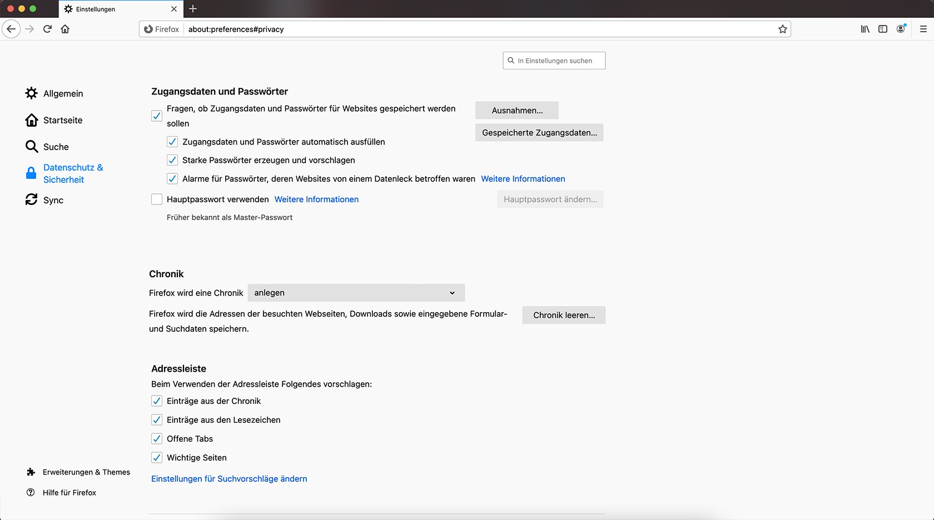
Task: Click the Hauptpasswort ändern... button
Action: pyautogui.click(x=550, y=199)
